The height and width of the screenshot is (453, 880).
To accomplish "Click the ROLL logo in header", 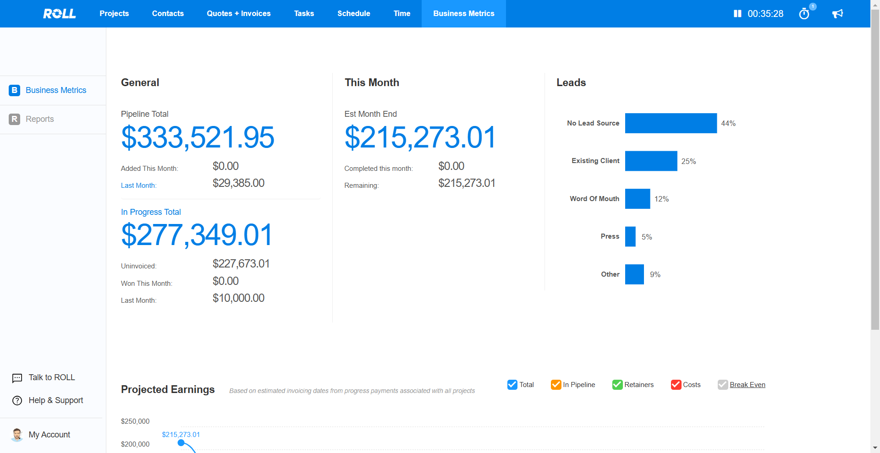I will 60,14.
